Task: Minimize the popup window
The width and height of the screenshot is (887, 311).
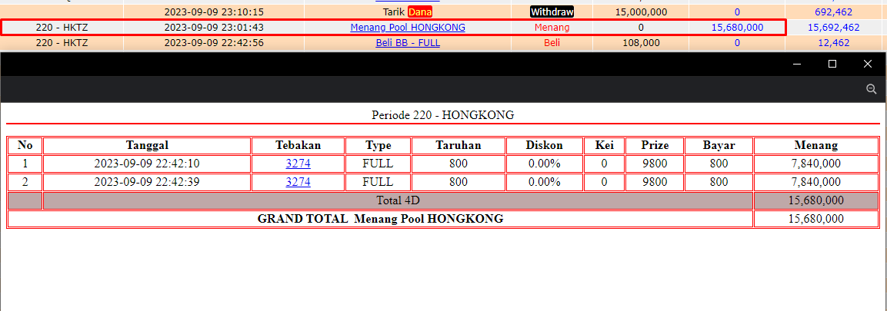Action: 797,65
